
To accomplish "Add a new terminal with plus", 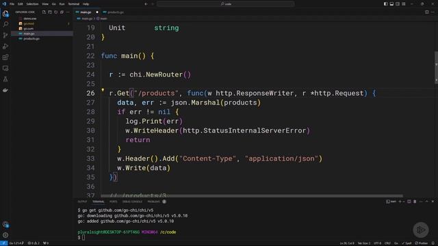I will pyautogui.click(x=400, y=202).
